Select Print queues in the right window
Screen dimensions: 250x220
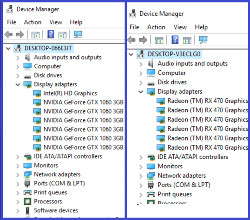(175, 194)
